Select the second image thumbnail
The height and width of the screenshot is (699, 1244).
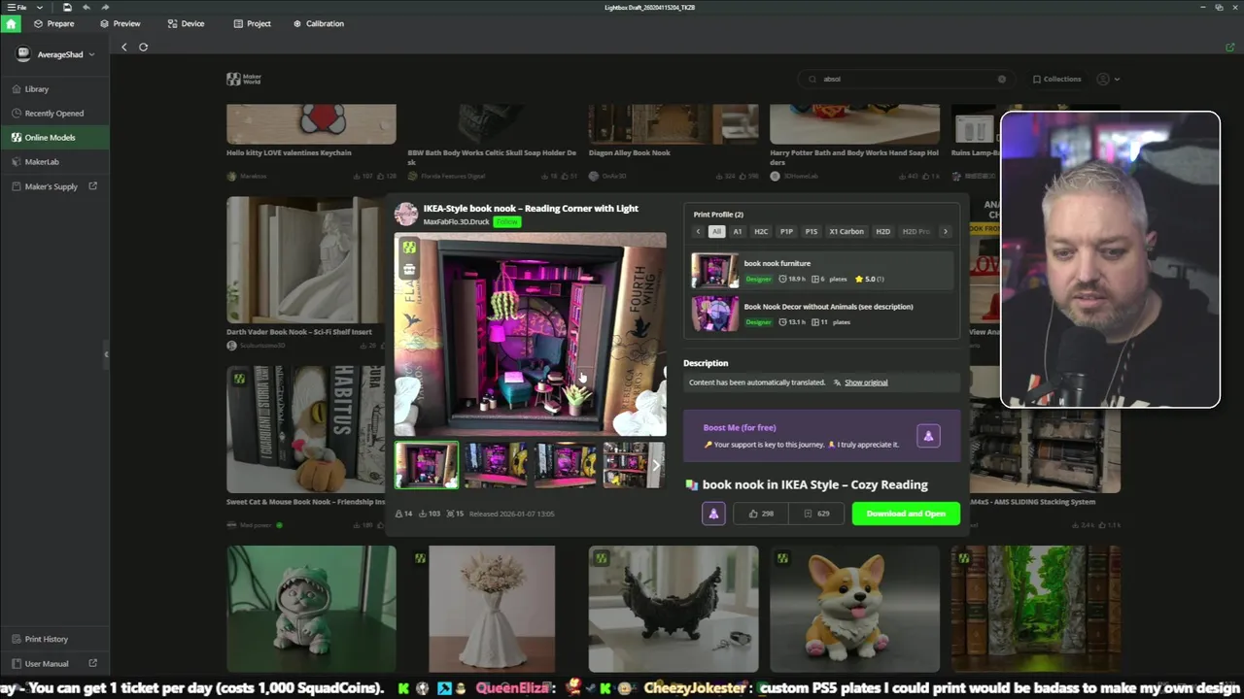click(496, 465)
